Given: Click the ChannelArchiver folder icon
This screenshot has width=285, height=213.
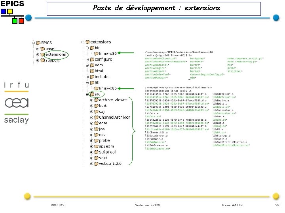Looking at the screenshot, I should click(x=96, y=118).
